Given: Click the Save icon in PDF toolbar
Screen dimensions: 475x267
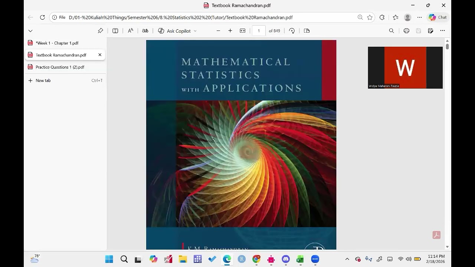Looking at the screenshot, I should pyautogui.click(x=419, y=31).
